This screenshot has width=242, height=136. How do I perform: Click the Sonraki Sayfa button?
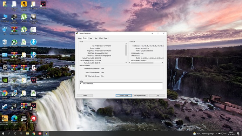[x=123, y=96]
